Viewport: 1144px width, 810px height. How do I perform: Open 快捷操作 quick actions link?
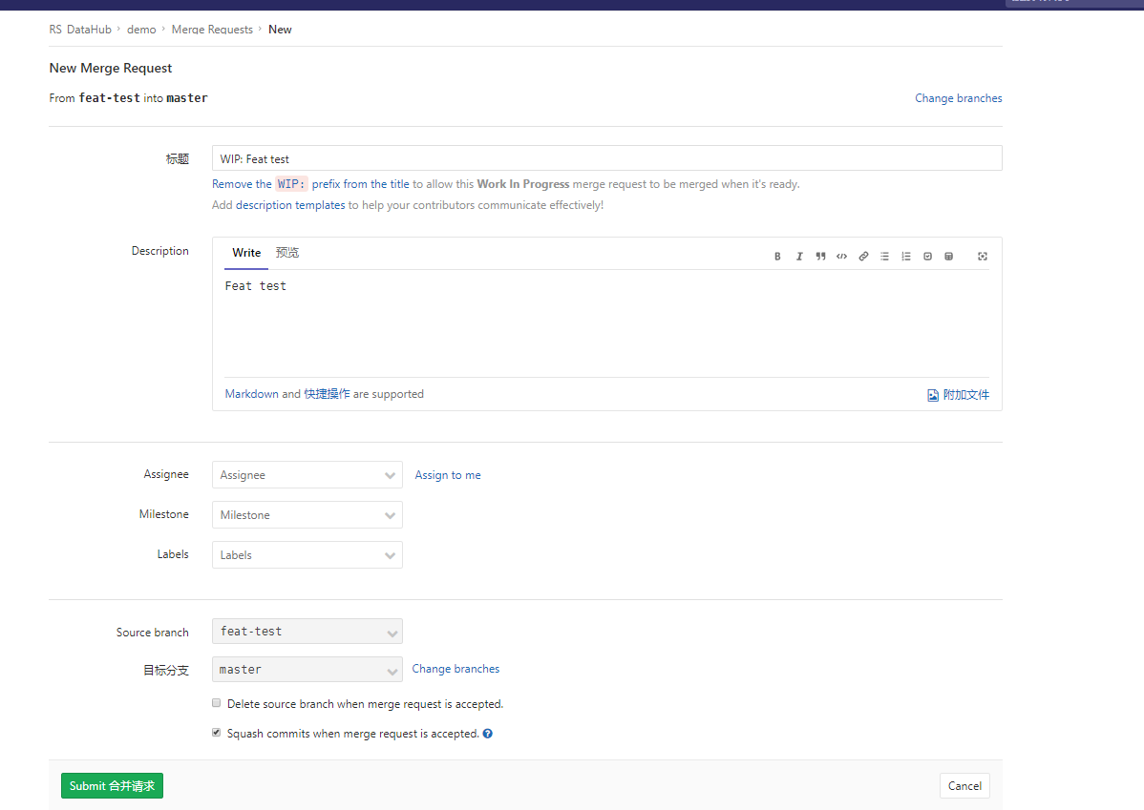pos(327,394)
